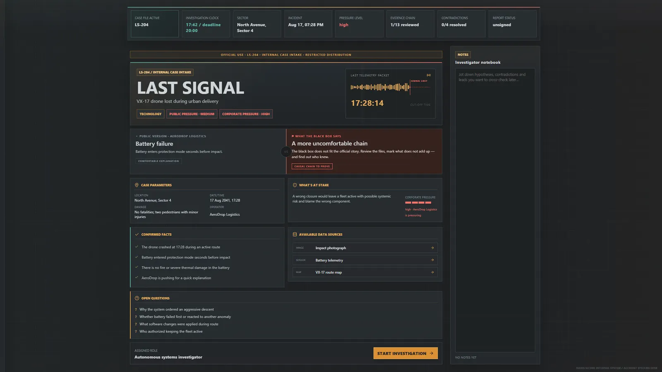Start the investigation
The height and width of the screenshot is (372, 662).
[405, 353]
